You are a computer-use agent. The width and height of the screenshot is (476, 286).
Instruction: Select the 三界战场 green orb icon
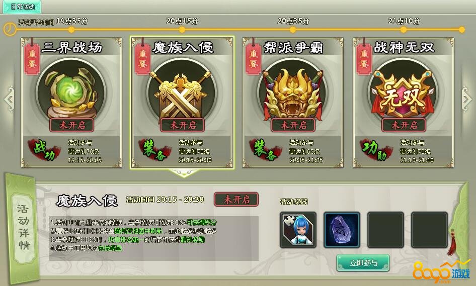point(71,92)
